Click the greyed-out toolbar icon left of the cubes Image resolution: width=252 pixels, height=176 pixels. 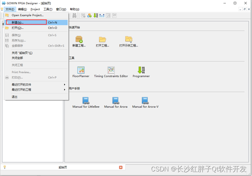pos(83,16)
